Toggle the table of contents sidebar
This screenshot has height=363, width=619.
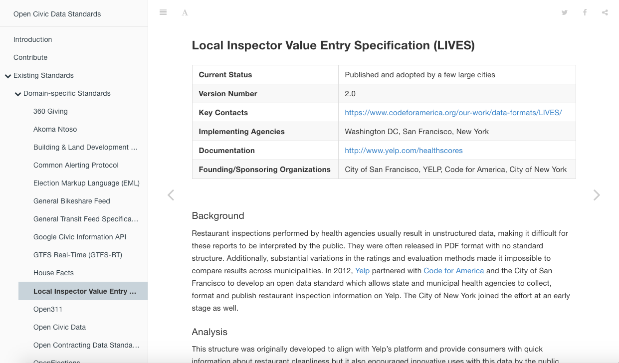(x=163, y=12)
